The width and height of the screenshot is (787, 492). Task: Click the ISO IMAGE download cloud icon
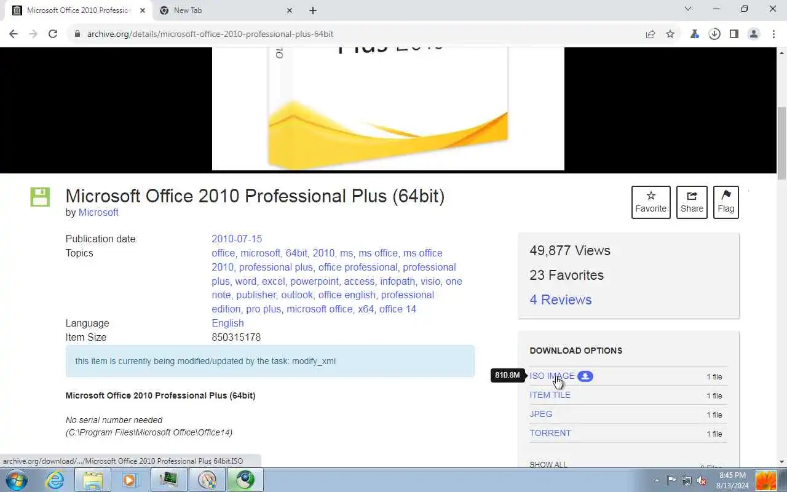pos(585,376)
